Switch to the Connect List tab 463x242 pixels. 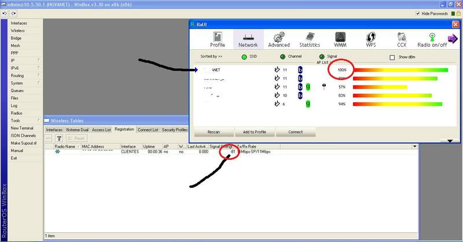point(148,130)
